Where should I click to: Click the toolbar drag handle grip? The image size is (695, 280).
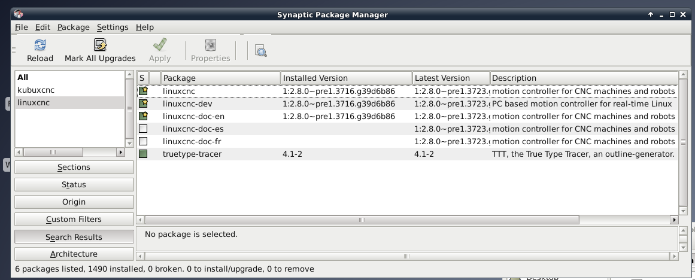(x=14, y=50)
